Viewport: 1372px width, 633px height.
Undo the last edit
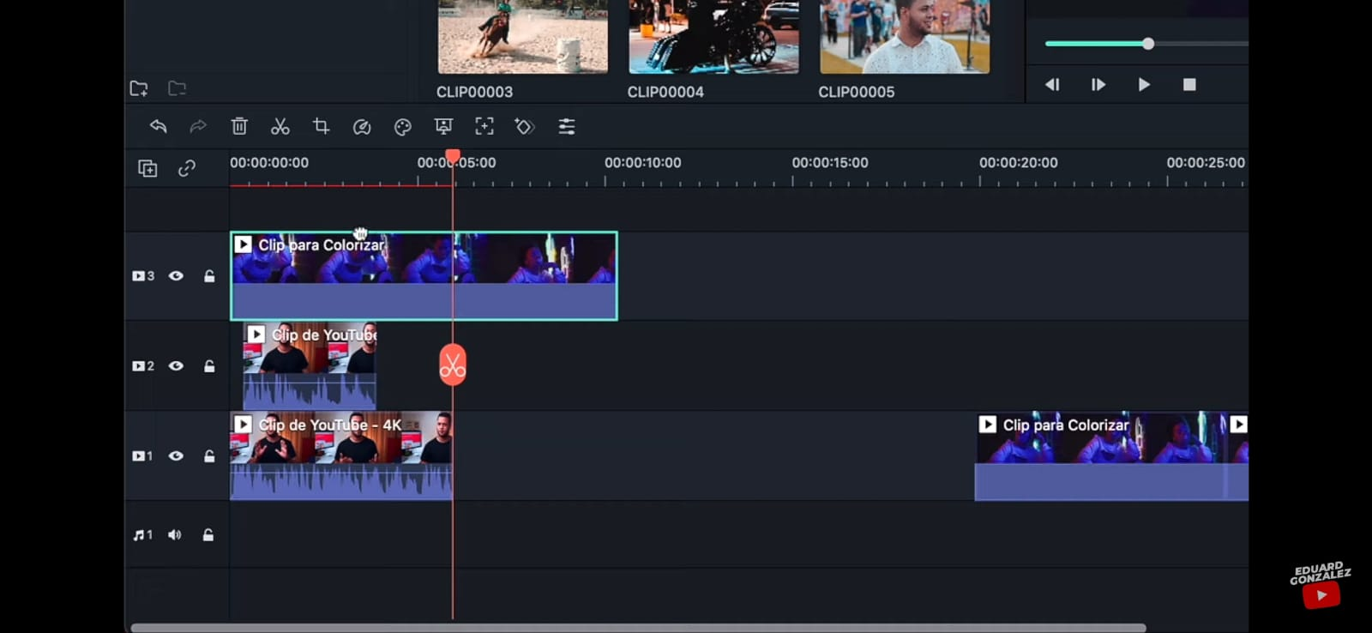pos(158,127)
